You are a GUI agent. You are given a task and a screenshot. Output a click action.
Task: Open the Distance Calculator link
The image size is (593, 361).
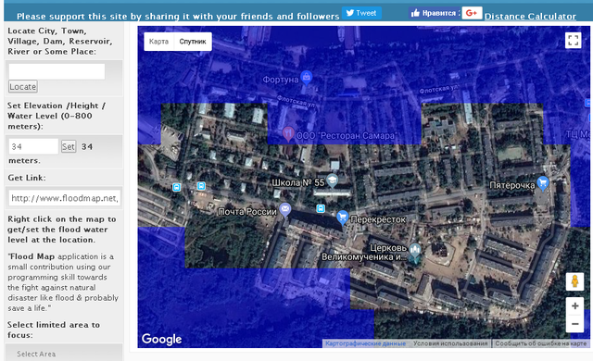pos(530,17)
